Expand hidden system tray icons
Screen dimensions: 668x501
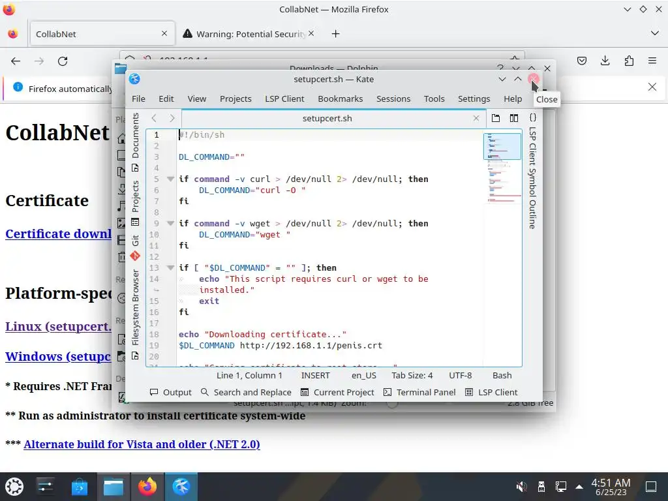pos(579,487)
